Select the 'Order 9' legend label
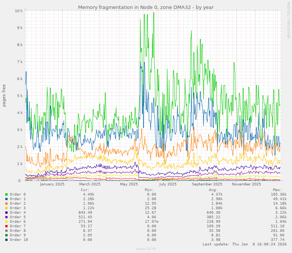The width and height of the screenshot is (292, 253). (x=18, y=235)
